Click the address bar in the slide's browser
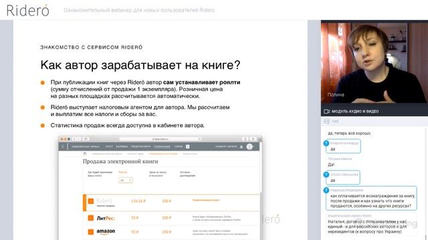Viewport: 428px width, 240px height. (x=160, y=139)
